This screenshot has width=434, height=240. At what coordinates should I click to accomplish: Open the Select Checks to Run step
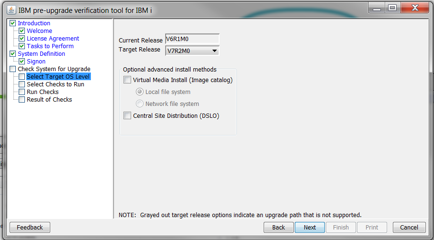[x=56, y=84]
